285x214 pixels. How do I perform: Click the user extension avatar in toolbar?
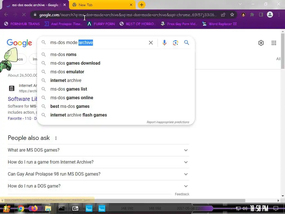point(243,15)
